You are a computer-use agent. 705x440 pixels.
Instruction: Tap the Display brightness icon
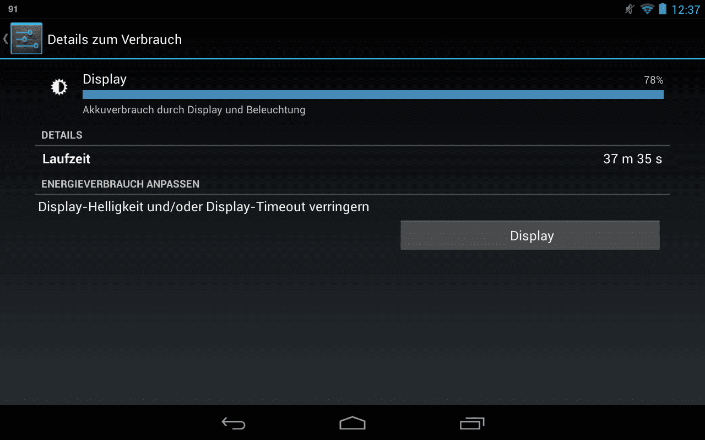(59, 87)
